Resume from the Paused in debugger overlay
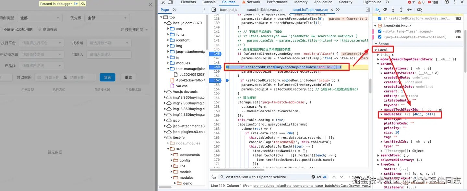This screenshot has width=467, height=191. coord(76,4)
